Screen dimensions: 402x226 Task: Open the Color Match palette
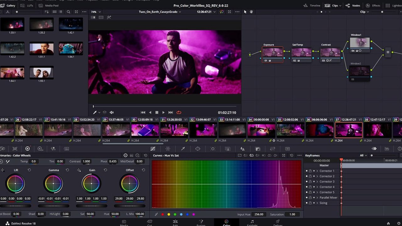pos(14,149)
